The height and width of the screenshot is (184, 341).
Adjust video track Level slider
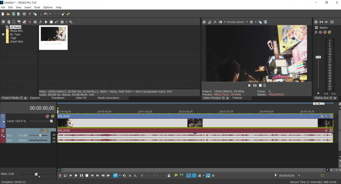(51, 121)
